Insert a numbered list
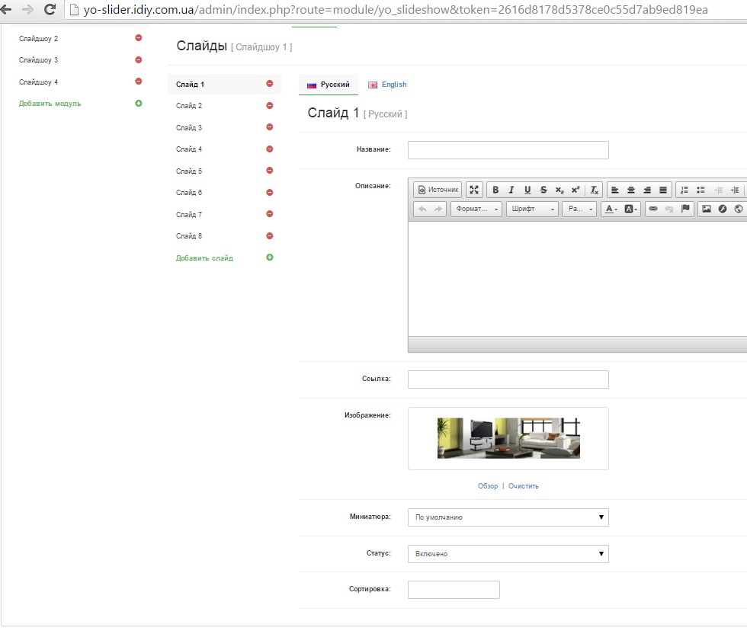Viewport: 747px width, 634px height. coord(684,190)
